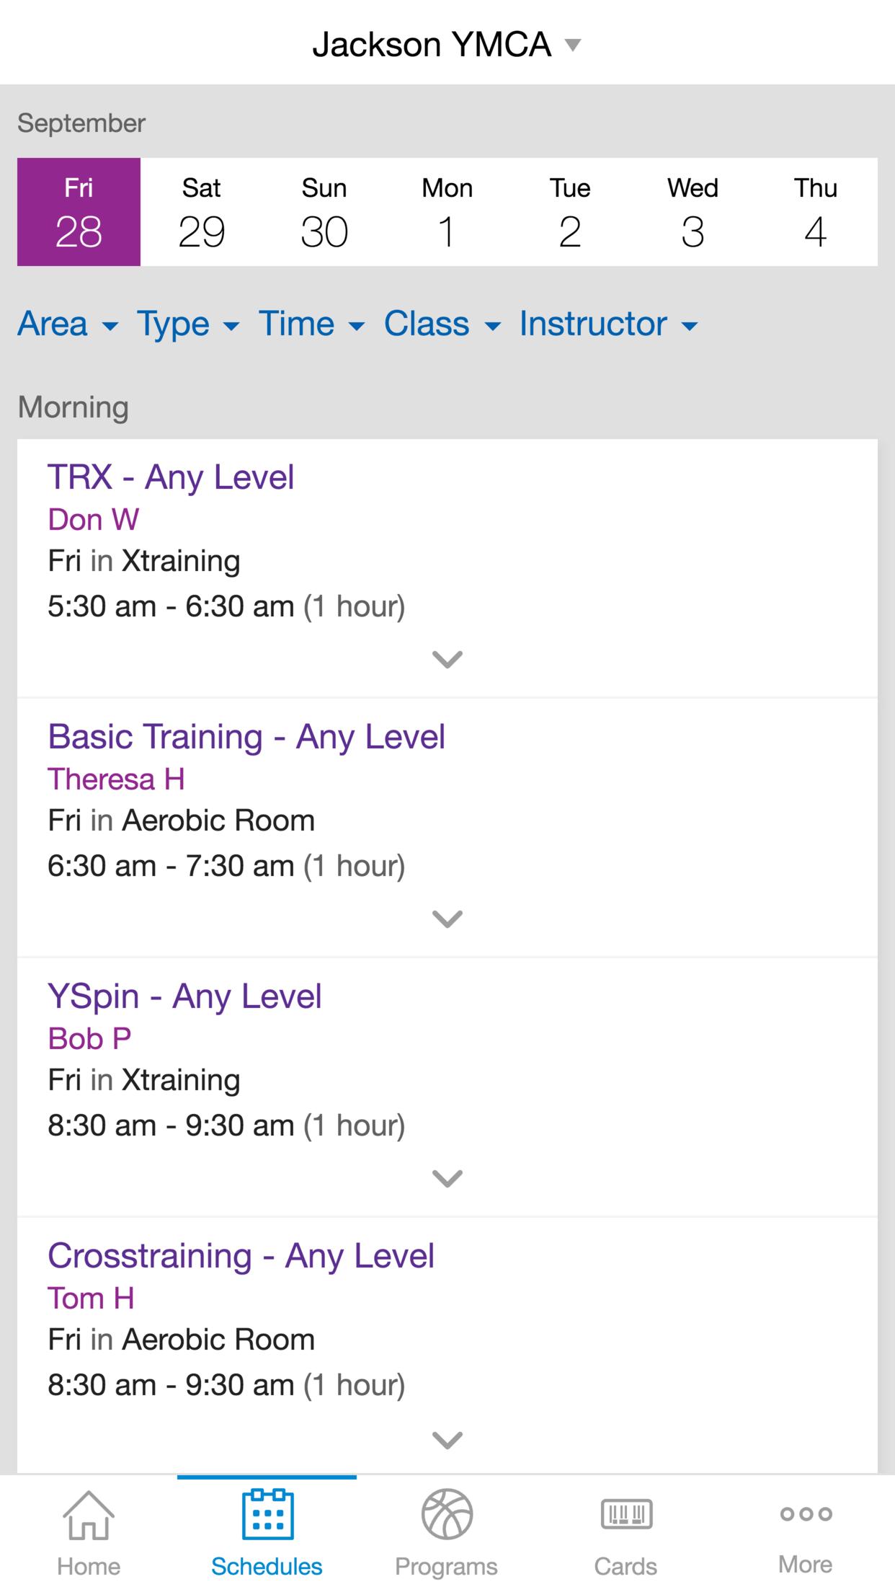Select Mon 1 in date strip
The height and width of the screenshot is (1592, 895).
447,212
